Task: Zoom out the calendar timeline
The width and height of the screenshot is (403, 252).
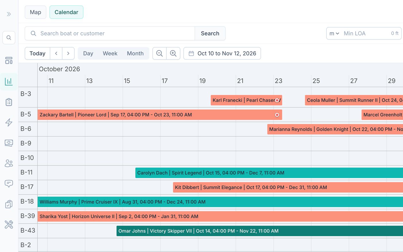Action: pos(159,53)
